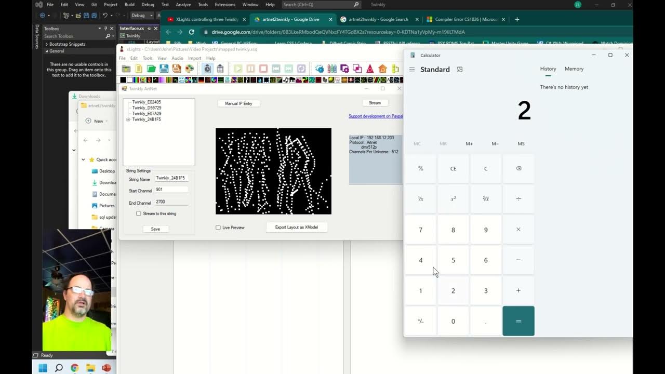Viewport: 665px width, 374px height.
Task: Click the green play button in xLights toolbar
Action: pos(238,69)
